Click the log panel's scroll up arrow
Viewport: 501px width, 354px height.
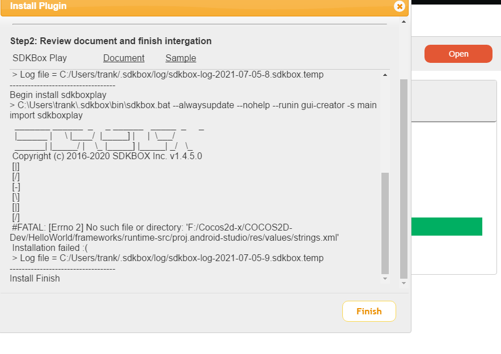tap(385, 75)
